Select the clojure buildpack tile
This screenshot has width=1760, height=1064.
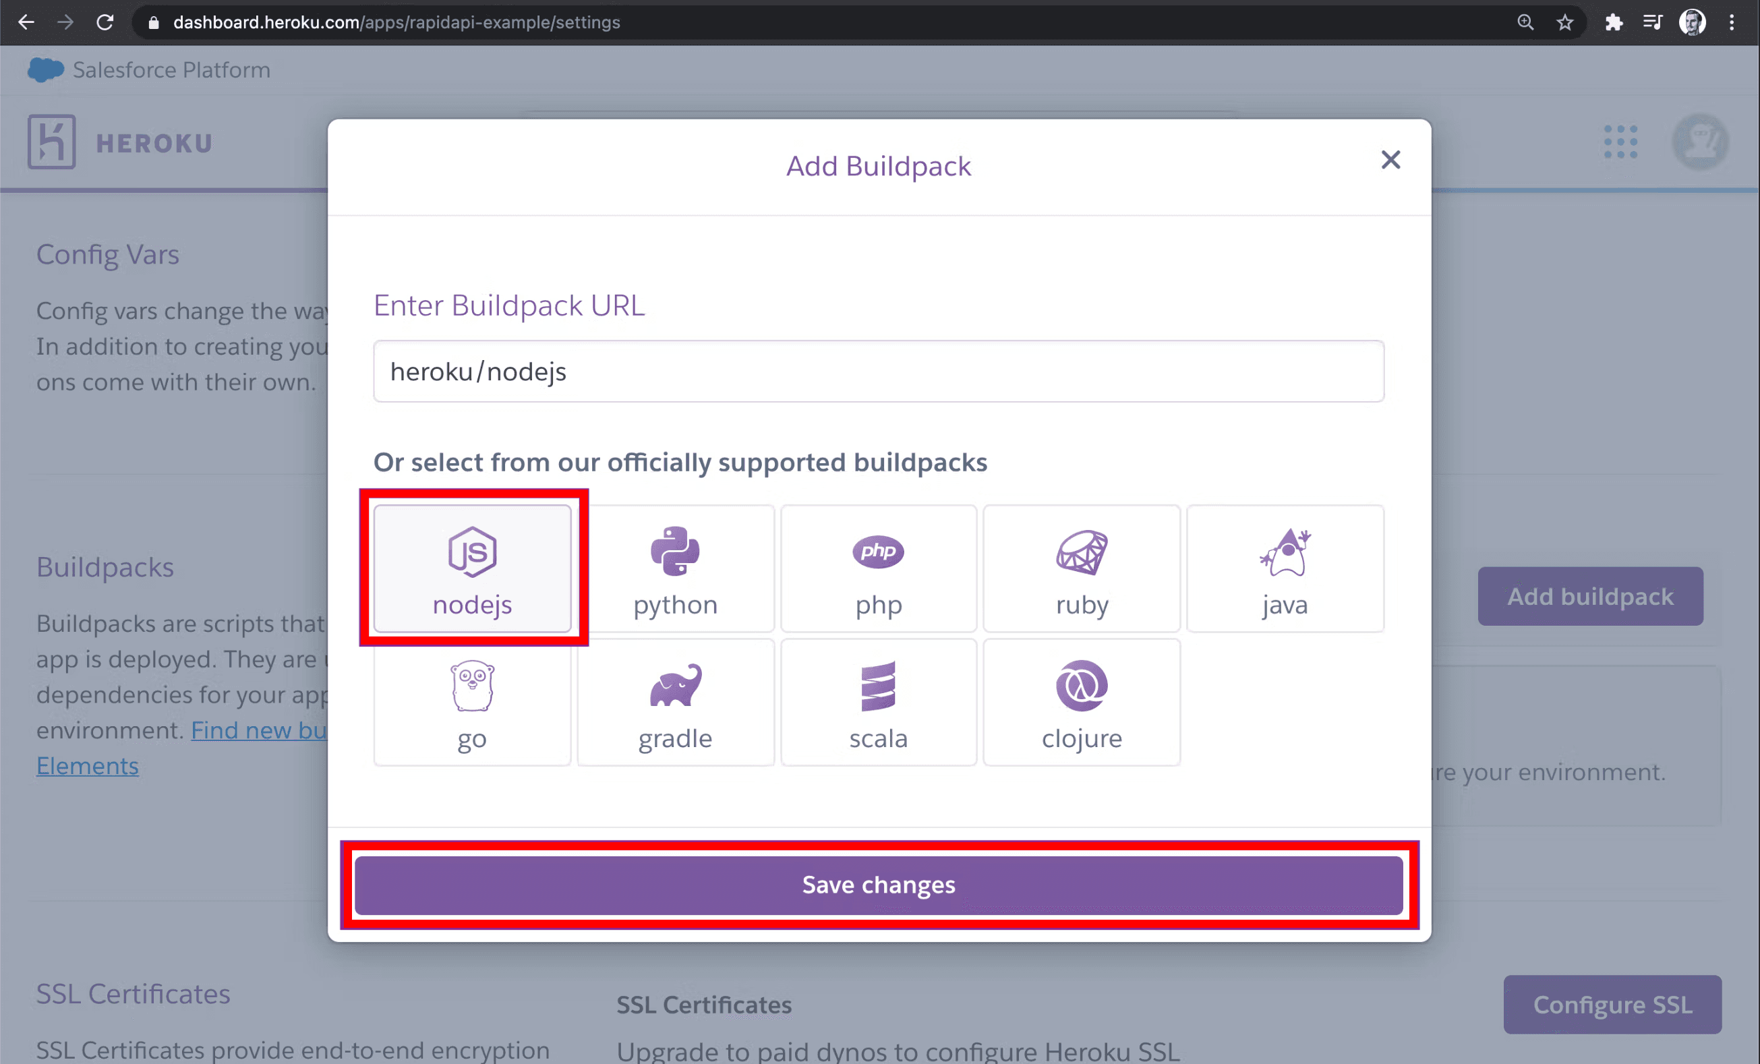(1082, 702)
